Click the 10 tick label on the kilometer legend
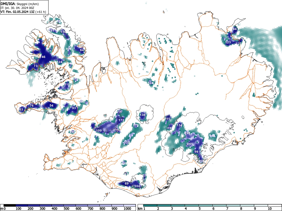 269,209
